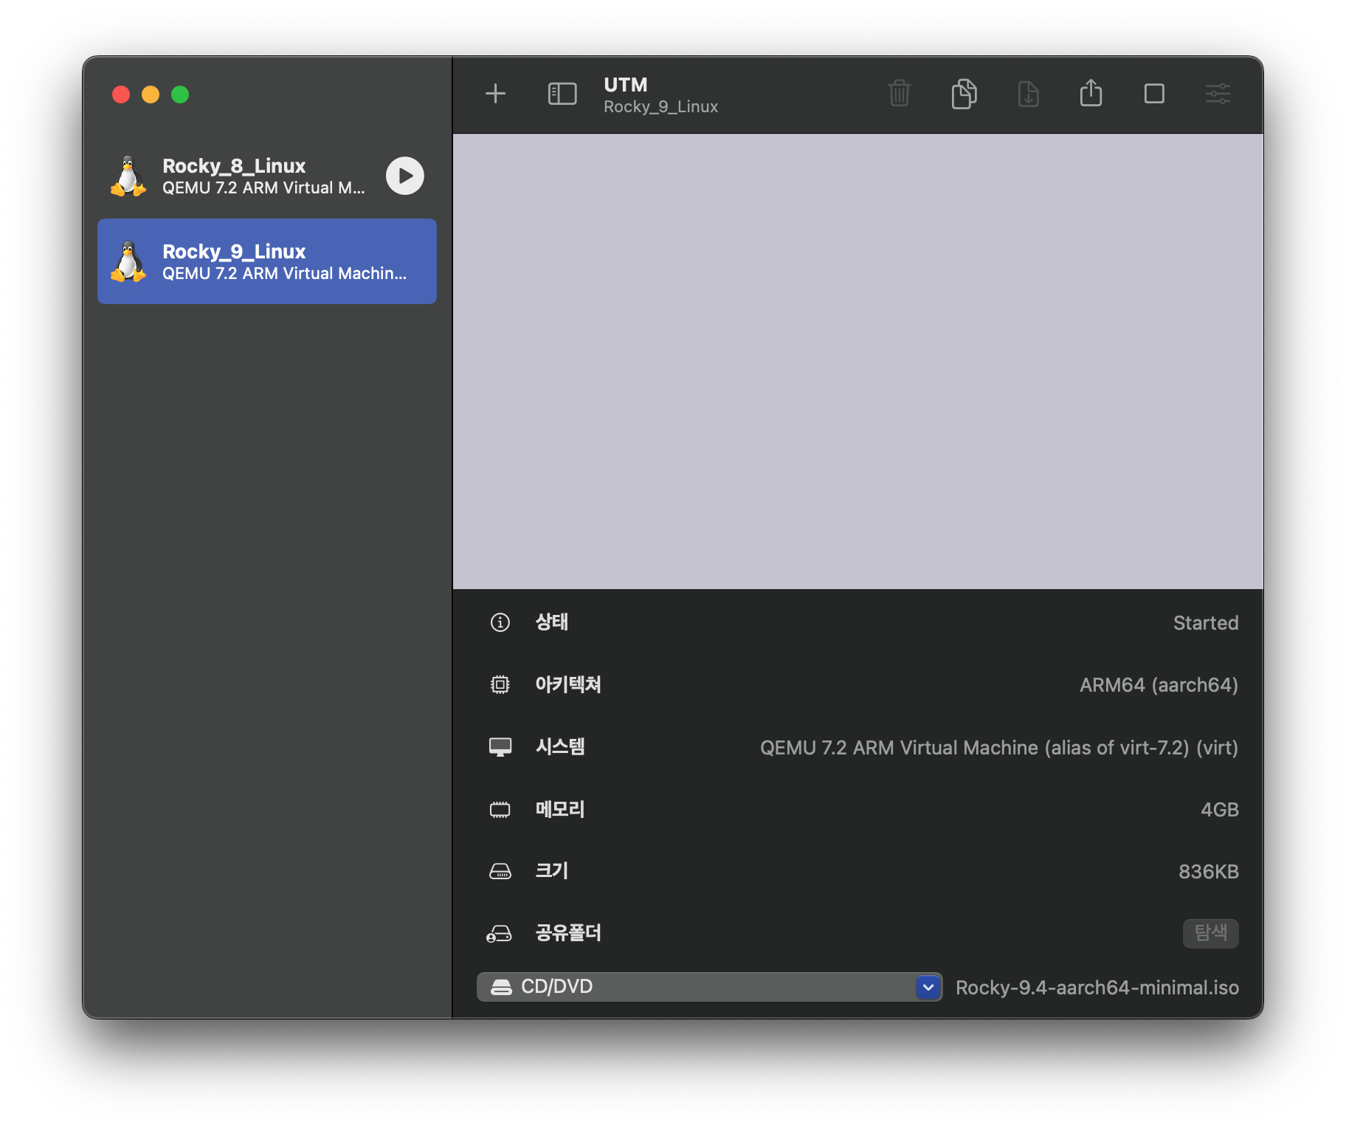Click the 아키텍쳐 label
Viewport: 1346px width, 1128px height.
coord(568,684)
